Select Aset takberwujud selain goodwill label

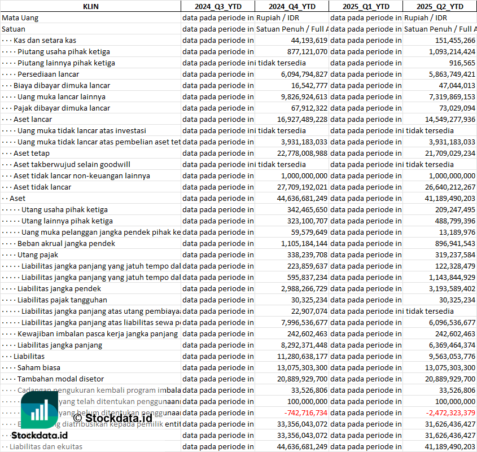pyautogui.click(x=72, y=165)
